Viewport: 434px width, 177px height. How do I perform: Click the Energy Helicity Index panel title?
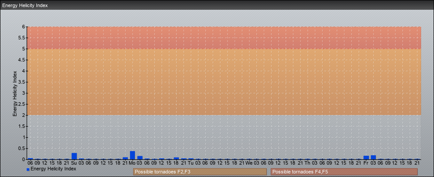(25, 5)
